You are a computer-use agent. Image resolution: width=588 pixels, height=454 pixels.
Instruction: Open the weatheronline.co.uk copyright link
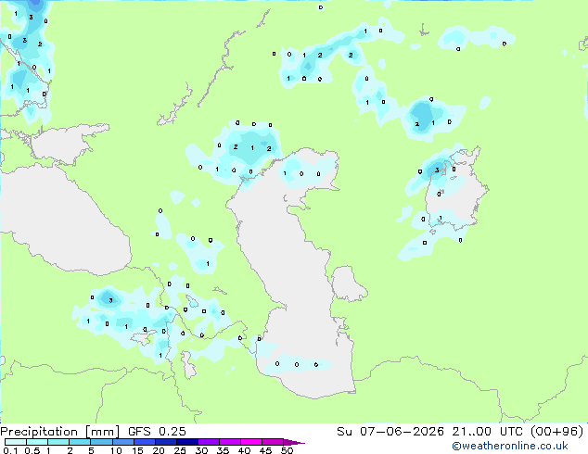510,446
